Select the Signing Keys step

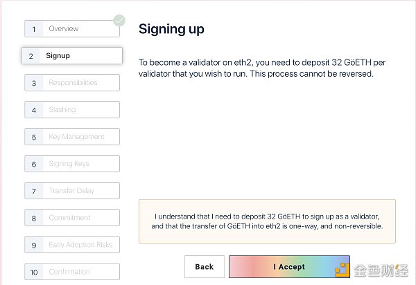click(x=72, y=164)
